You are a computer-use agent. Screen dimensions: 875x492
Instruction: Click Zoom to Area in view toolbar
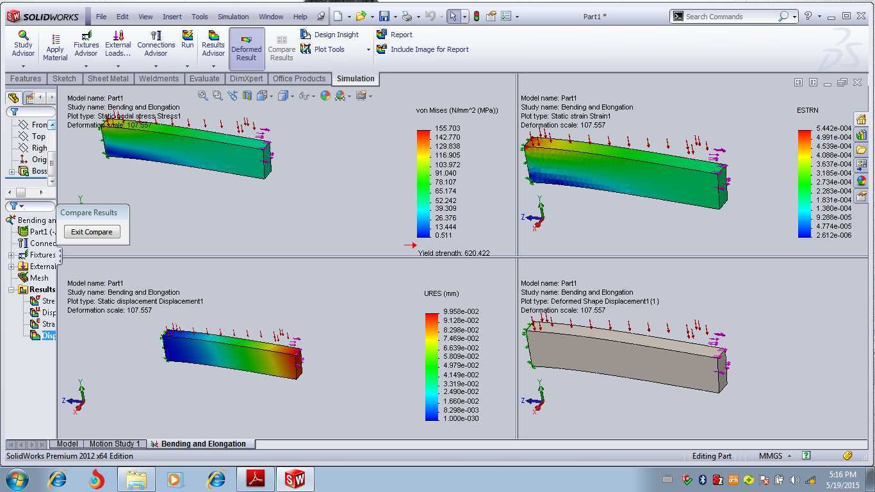pos(217,95)
